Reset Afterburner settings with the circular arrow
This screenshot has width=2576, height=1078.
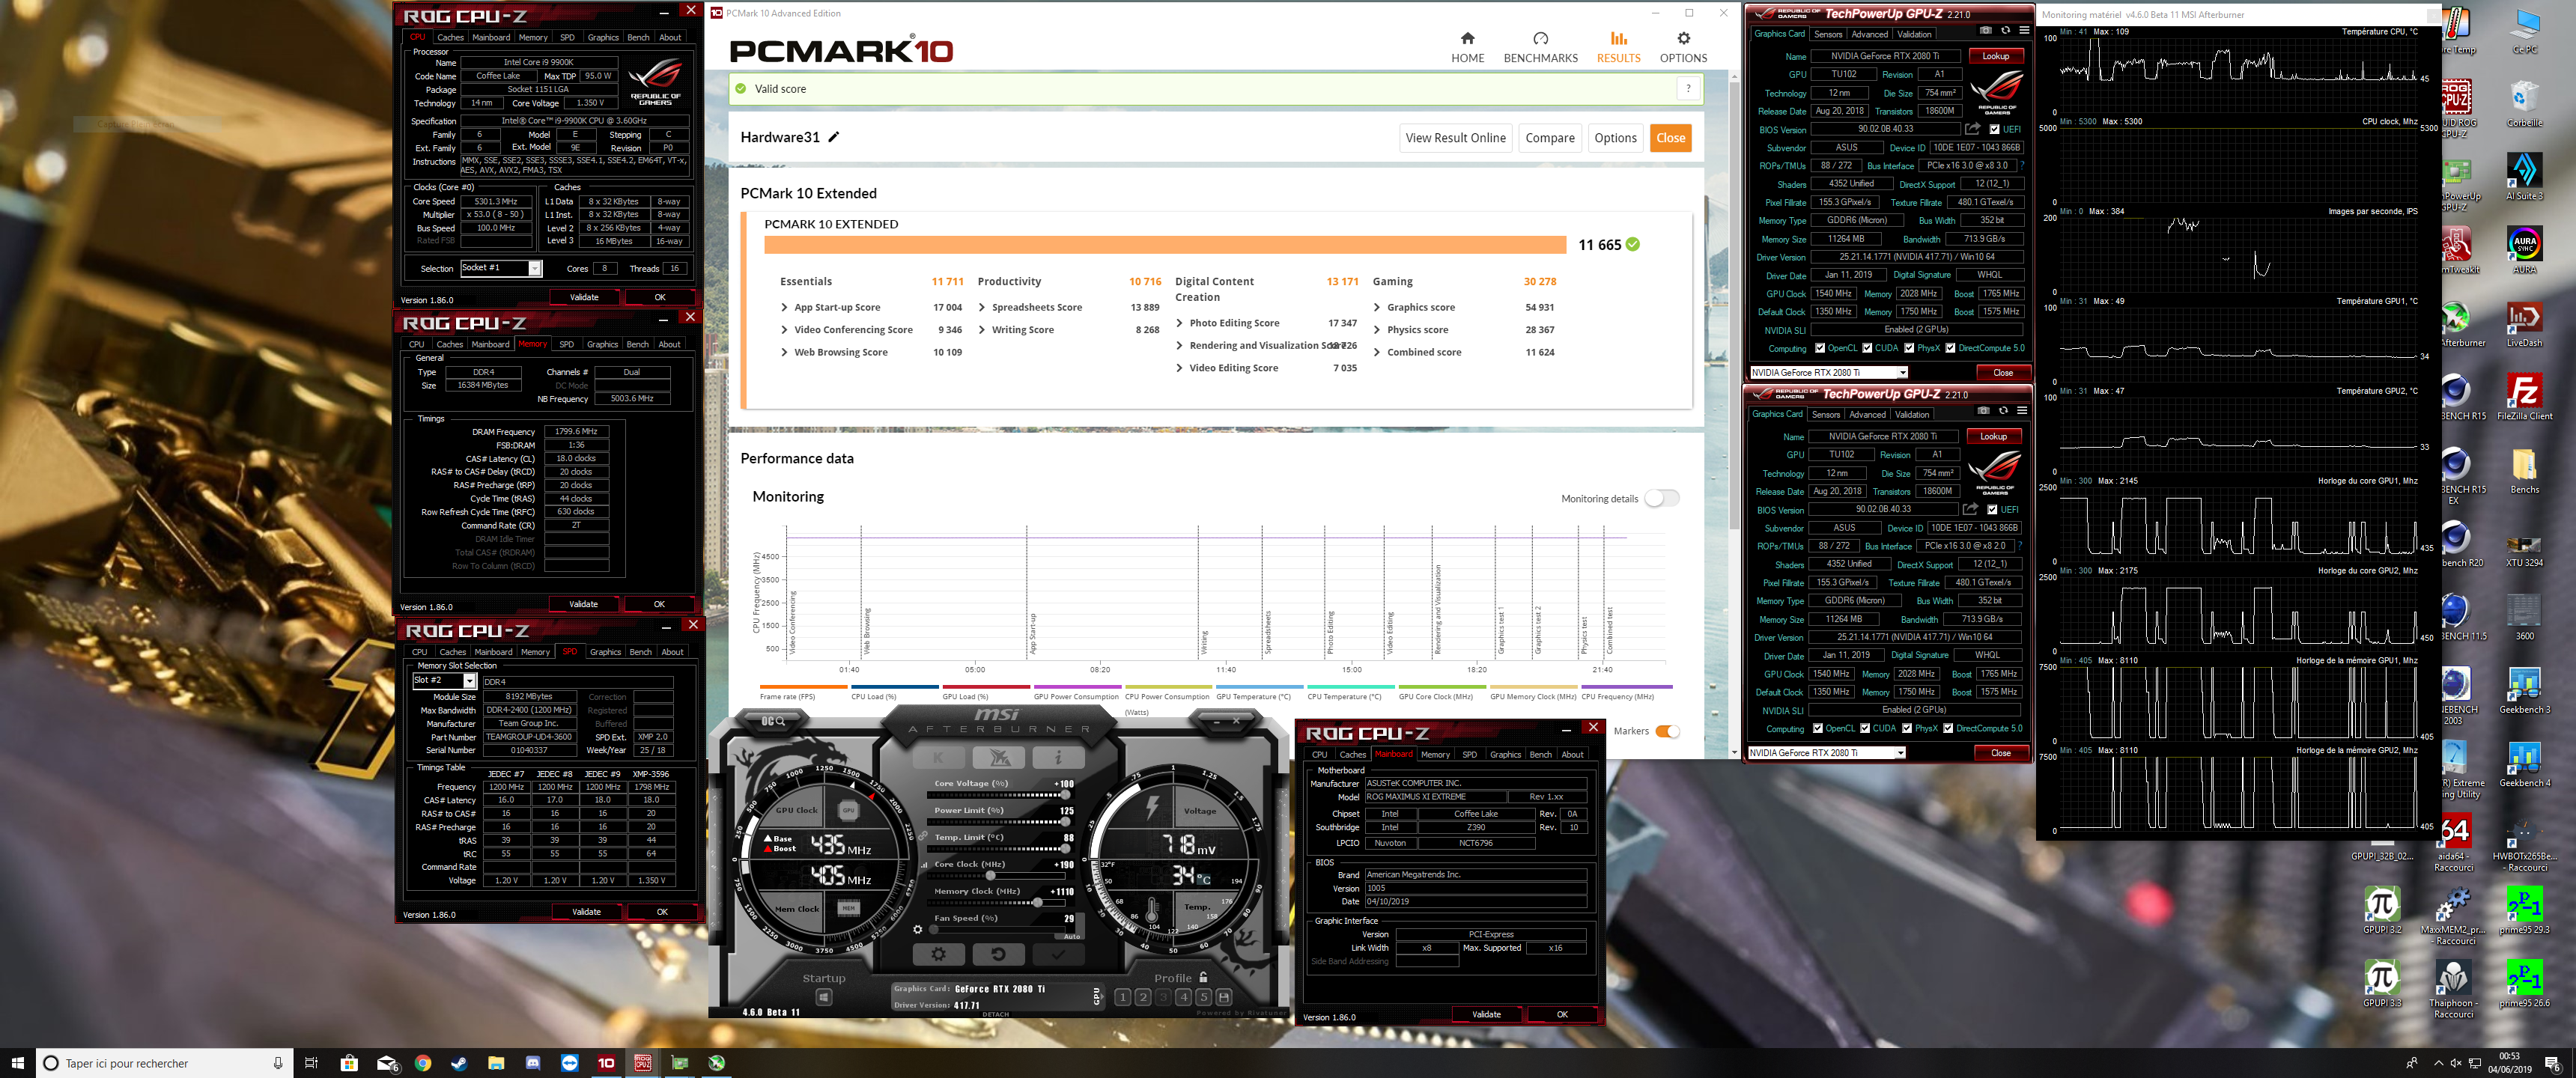(x=998, y=954)
